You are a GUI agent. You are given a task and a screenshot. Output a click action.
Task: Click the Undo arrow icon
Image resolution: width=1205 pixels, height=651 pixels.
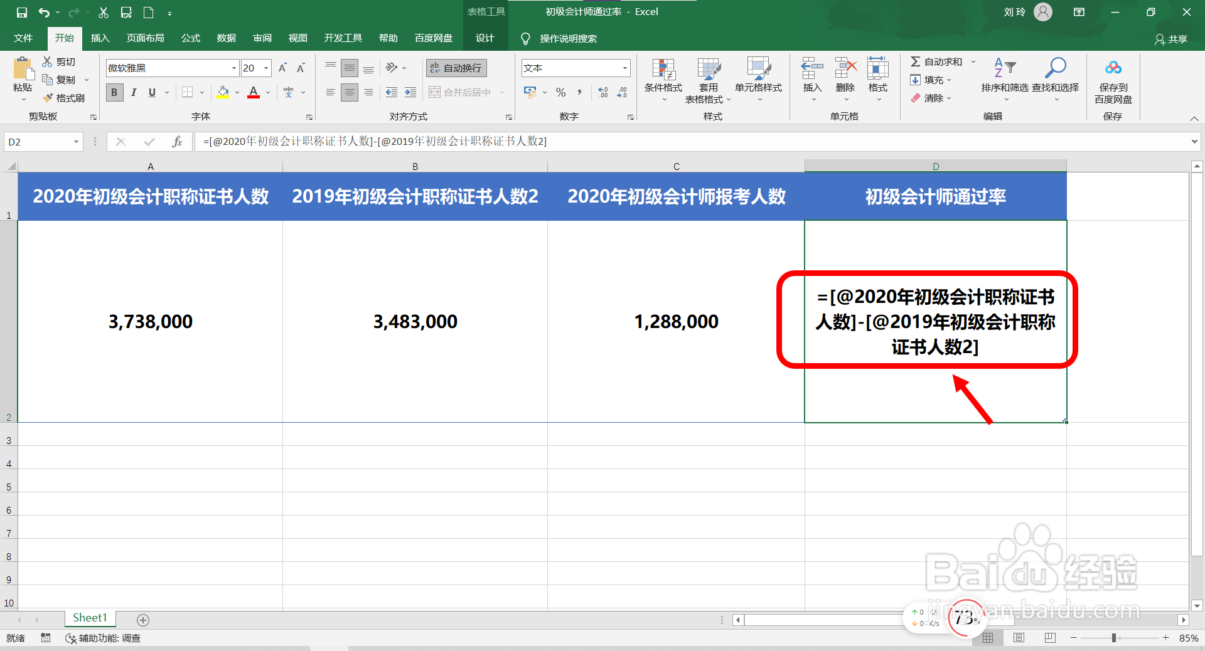point(44,12)
